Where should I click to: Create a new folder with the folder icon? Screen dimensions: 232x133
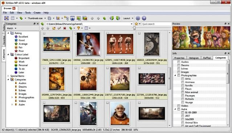pyautogui.click(x=54, y=28)
